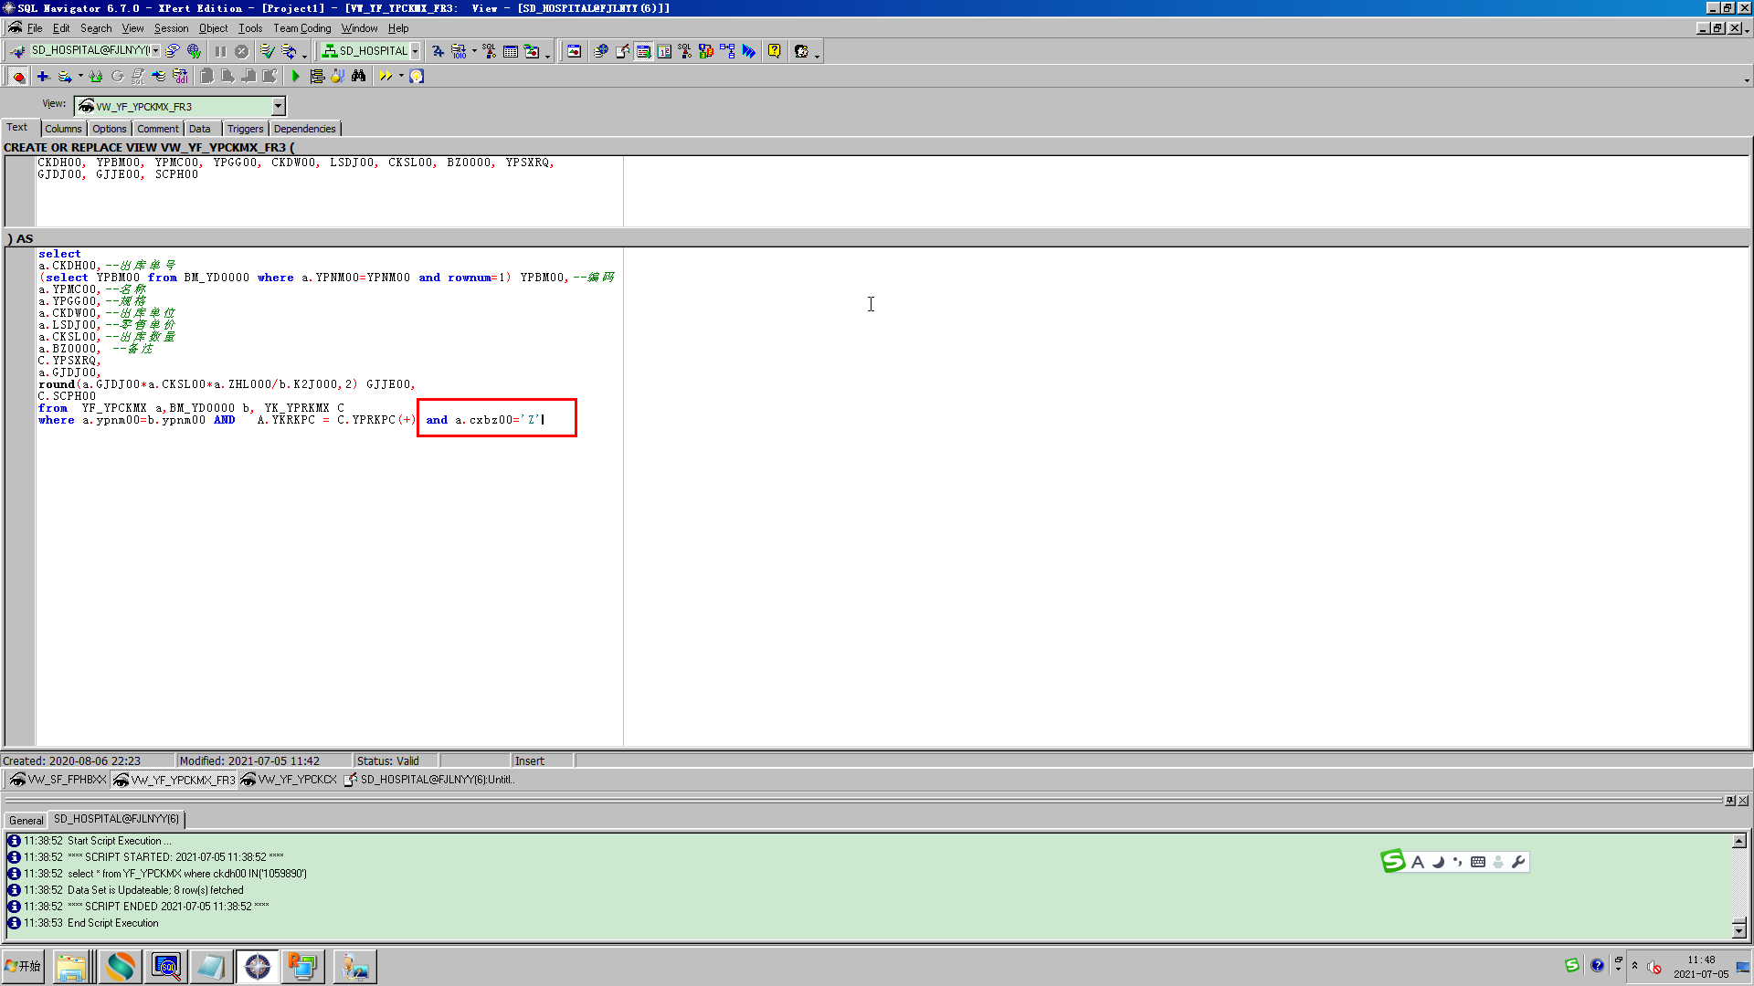Open the Session menu
1754x986 pixels.
click(171, 28)
